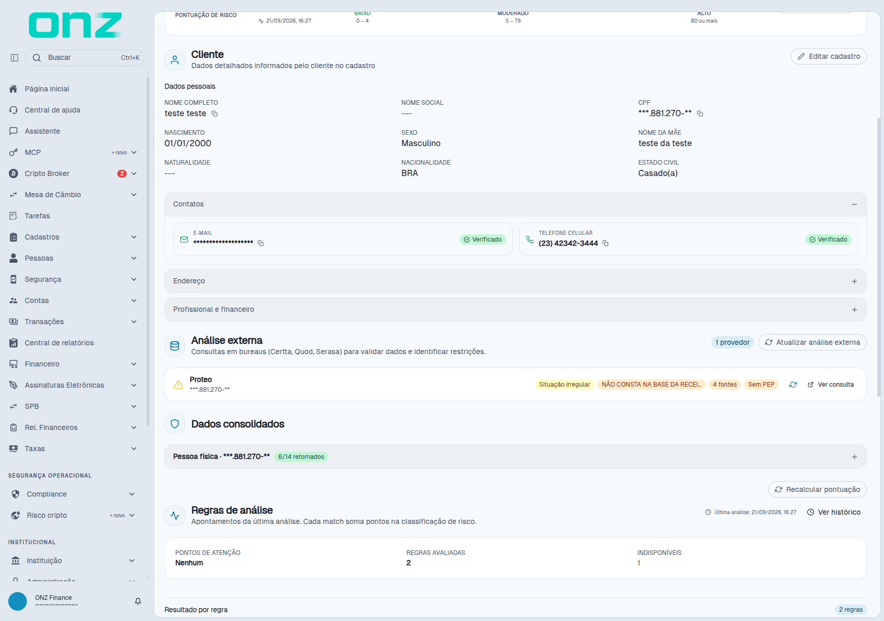The image size is (884, 621).
Task: Click the Regras de análise pulse icon
Action: point(175,516)
